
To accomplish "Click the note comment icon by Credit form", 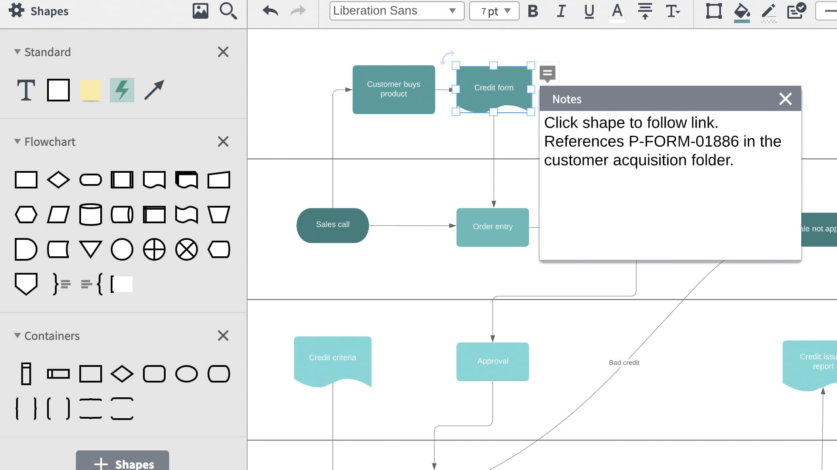I will coord(548,74).
